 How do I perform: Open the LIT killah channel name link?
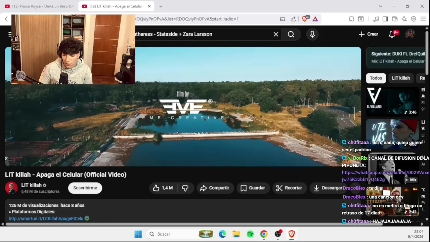click(x=32, y=185)
